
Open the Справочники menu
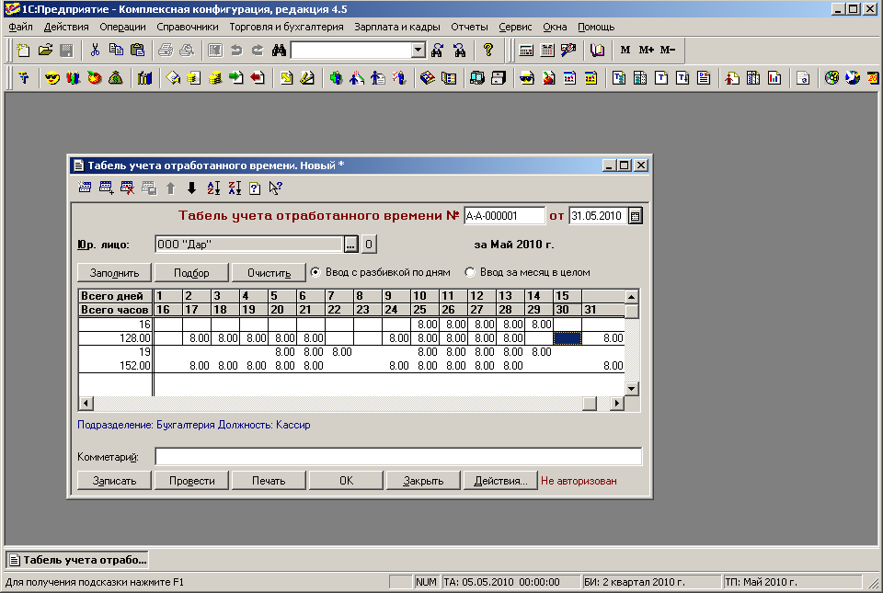(188, 27)
